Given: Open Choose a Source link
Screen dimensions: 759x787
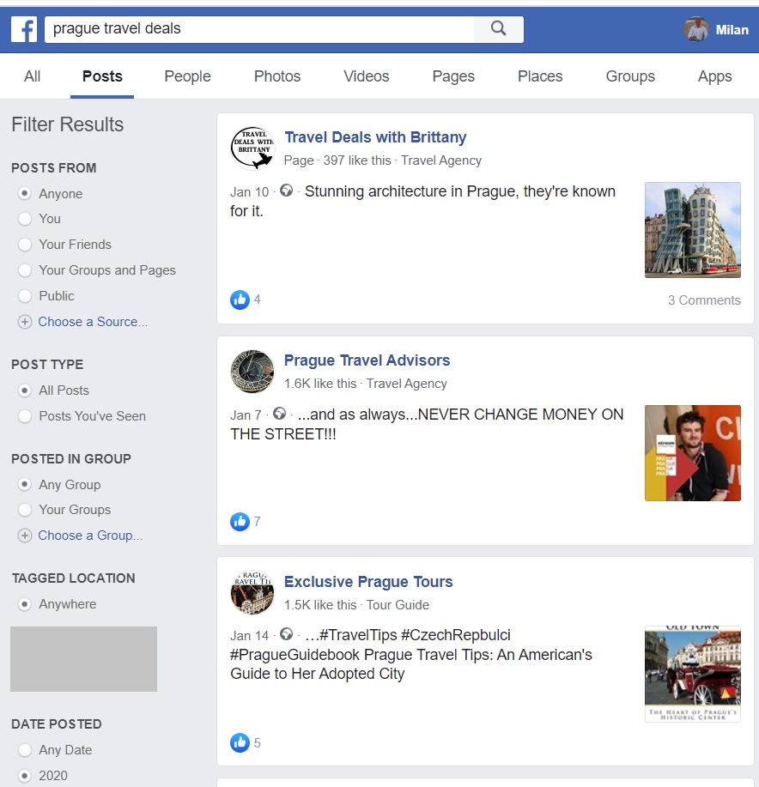Looking at the screenshot, I should pyautogui.click(x=93, y=322).
